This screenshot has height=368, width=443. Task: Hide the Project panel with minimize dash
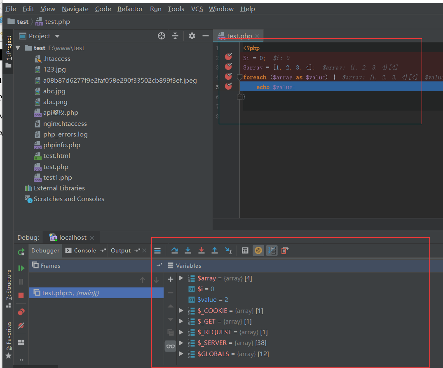click(206, 36)
